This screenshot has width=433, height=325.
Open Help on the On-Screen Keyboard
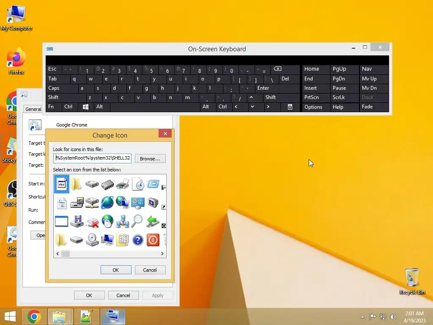point(344,107)
